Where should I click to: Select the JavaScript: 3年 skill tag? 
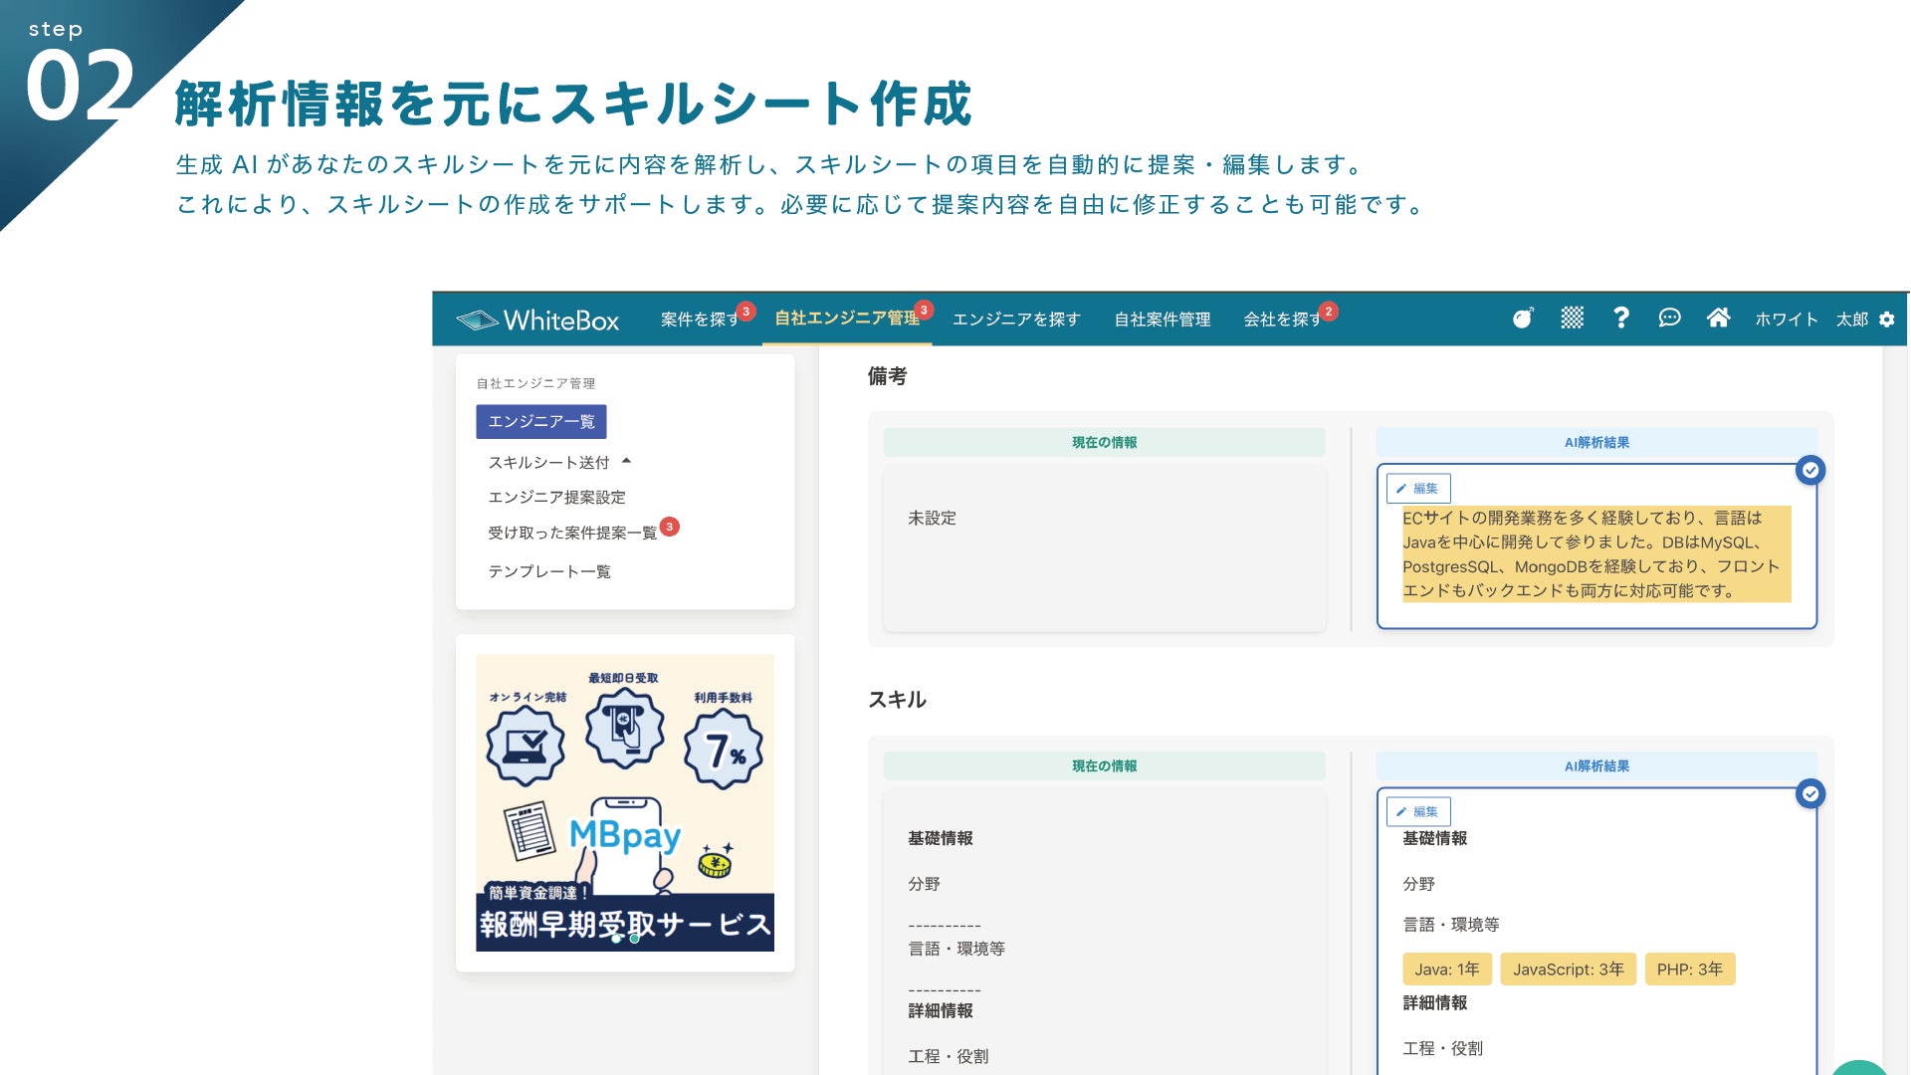[x=1567, y=969]
